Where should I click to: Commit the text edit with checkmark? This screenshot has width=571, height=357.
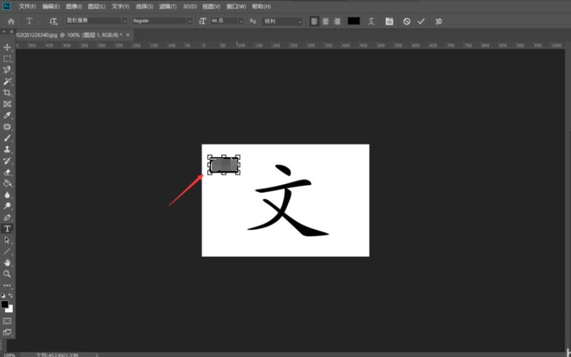point(421,21)
